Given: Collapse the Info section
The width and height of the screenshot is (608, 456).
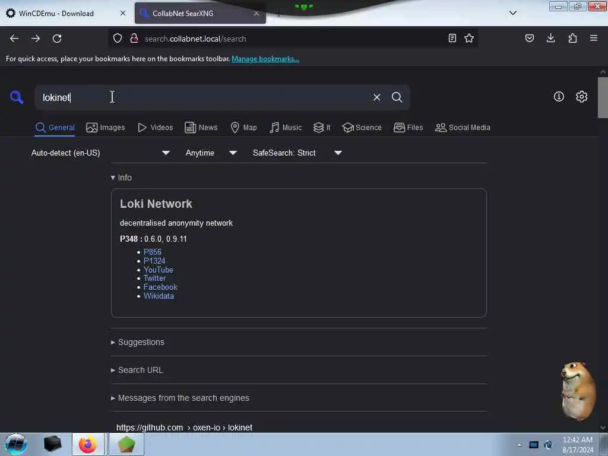Looking at the screenshot, I should pos(121,178).
